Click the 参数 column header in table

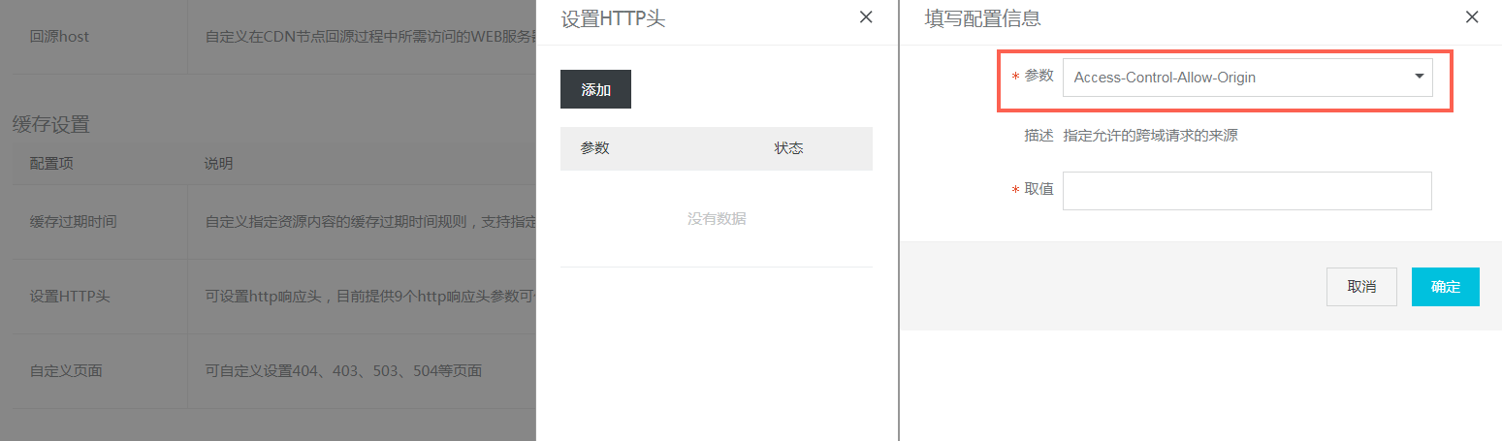[594, 148]
